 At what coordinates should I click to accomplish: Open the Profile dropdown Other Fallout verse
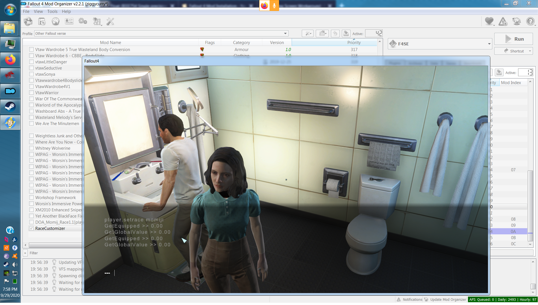point(161,33)
